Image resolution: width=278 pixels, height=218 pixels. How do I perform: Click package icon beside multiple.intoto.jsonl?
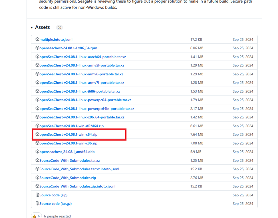tap(37, 39)
